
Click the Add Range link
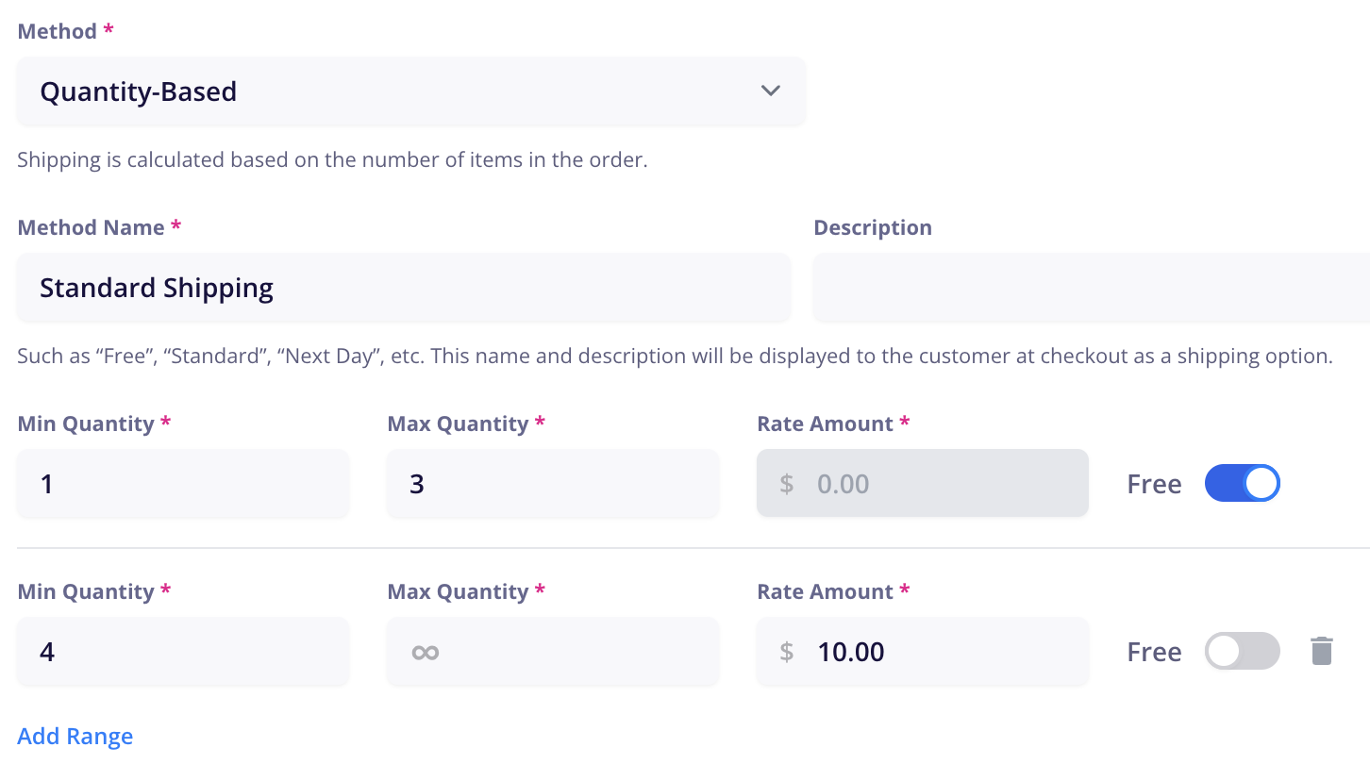pos(75,737)
